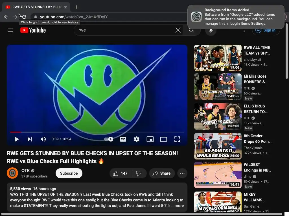Click channel name Ball Game
289x216 pixels.
251,206
